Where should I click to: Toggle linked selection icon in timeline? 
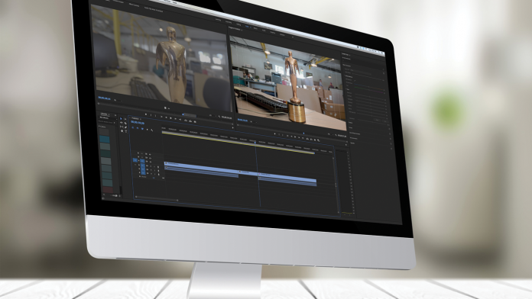pos(142,129)
